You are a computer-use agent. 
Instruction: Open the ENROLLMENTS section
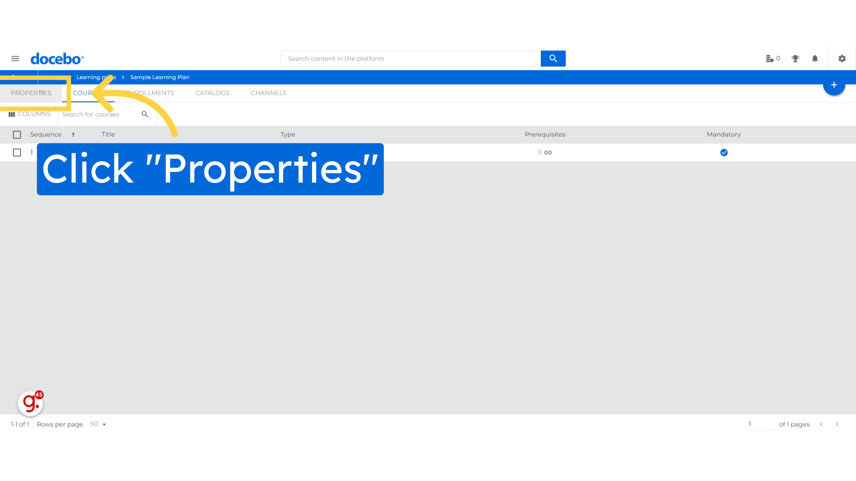[x=150, y=93]
